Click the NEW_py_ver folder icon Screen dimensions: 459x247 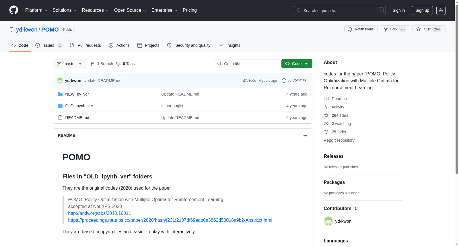point(60,94)
